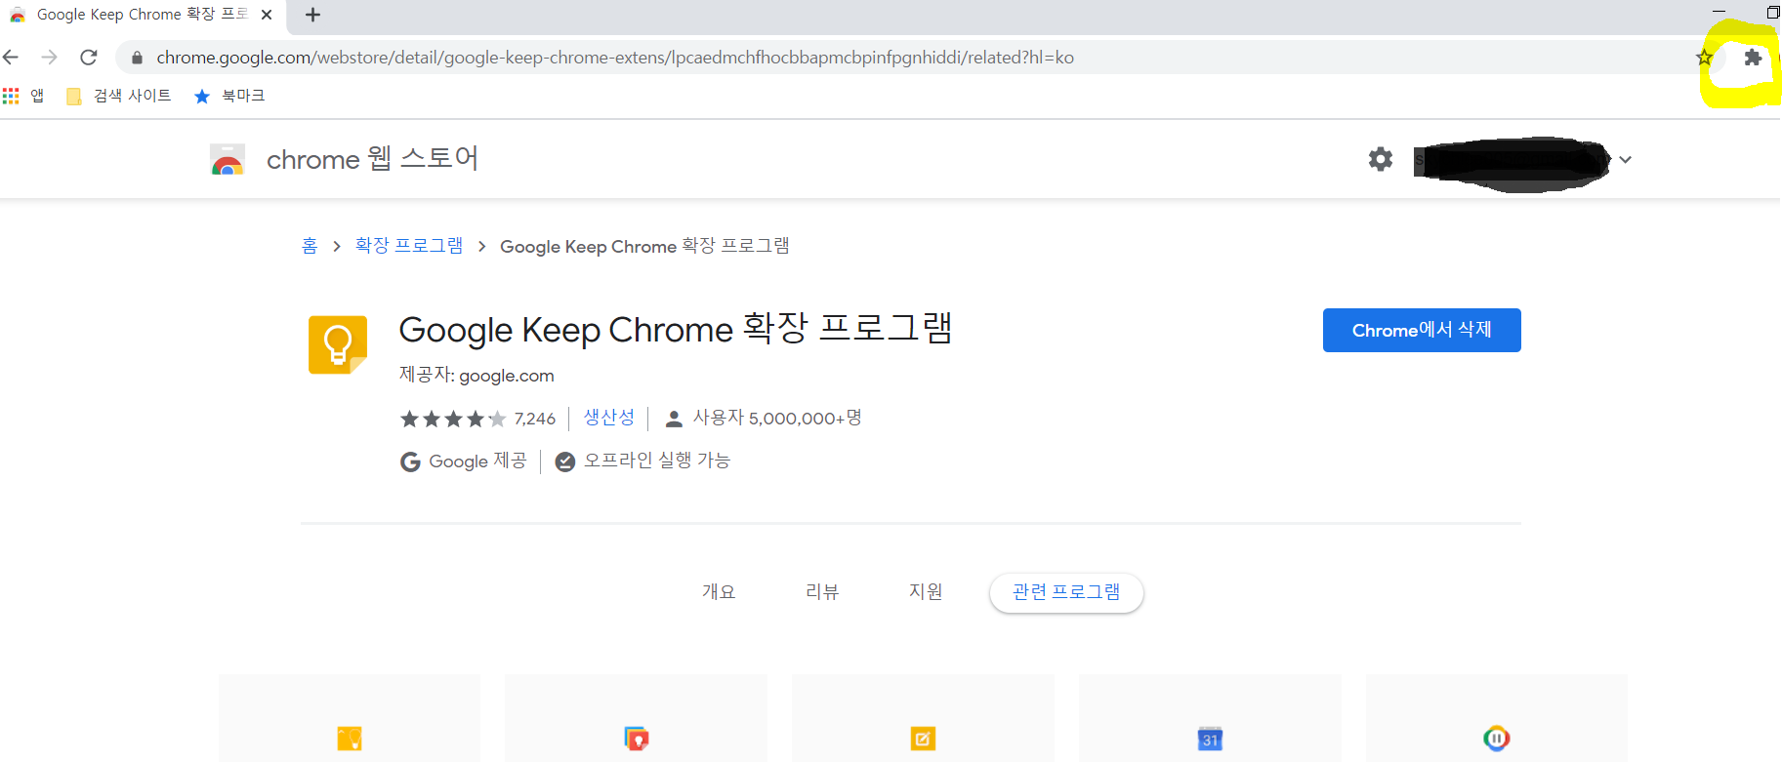Click the Google Keep extension icon
This screenshot has width=1782, height=762.
338,344
